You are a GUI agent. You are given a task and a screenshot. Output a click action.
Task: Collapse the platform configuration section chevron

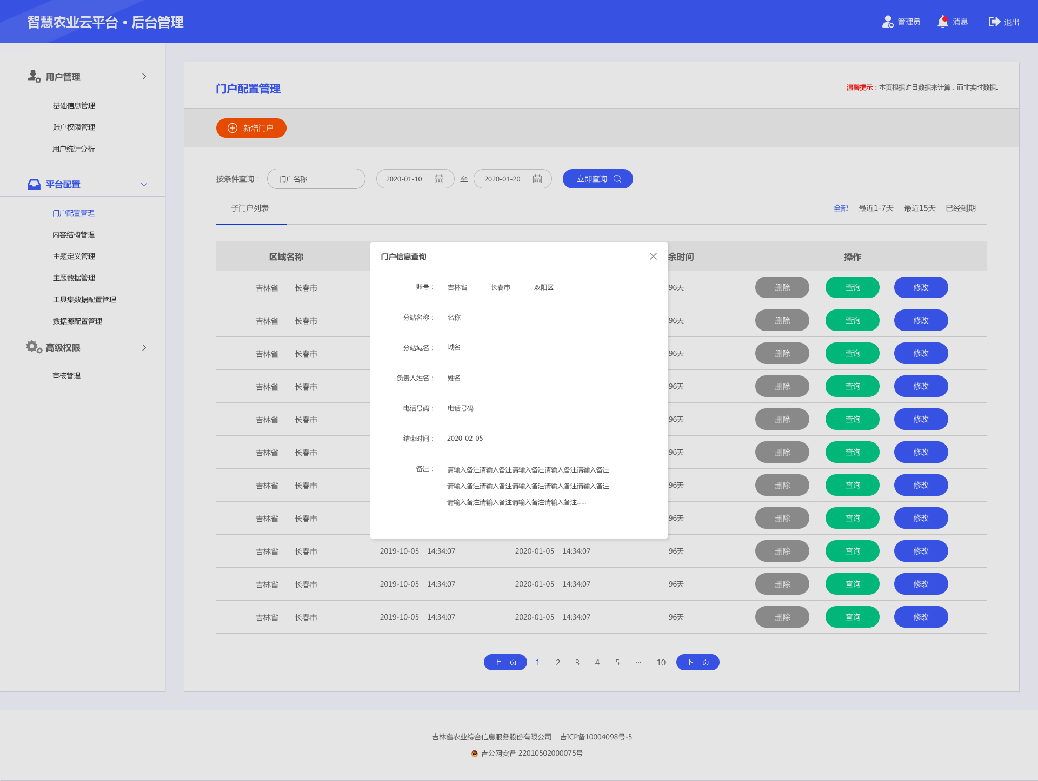144,184
